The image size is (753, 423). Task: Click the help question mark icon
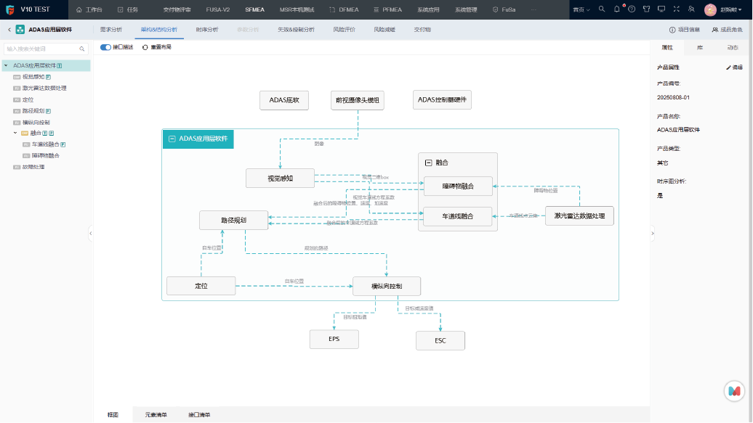(631, 9)
